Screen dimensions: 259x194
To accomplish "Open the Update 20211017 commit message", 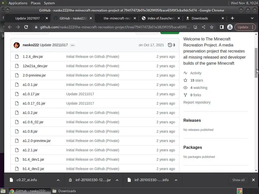I will (54, 45).
